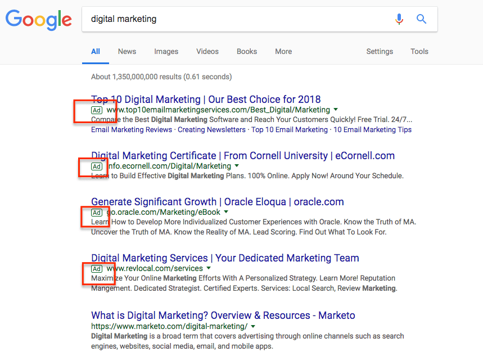Open dropdown arrow after www.revlocal.com/services
The width and height of the screenshot is (483, 356).
[x=209, y=268]
